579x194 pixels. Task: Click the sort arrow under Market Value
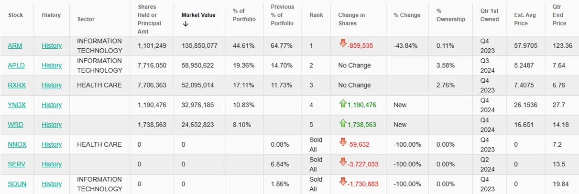point(185,23)
